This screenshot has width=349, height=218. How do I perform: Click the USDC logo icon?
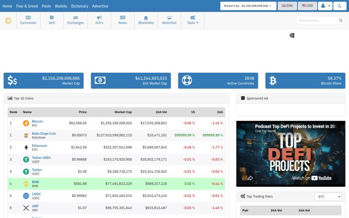tap(26, 196)
